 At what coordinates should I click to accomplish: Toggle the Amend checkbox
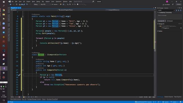(168, 21)
